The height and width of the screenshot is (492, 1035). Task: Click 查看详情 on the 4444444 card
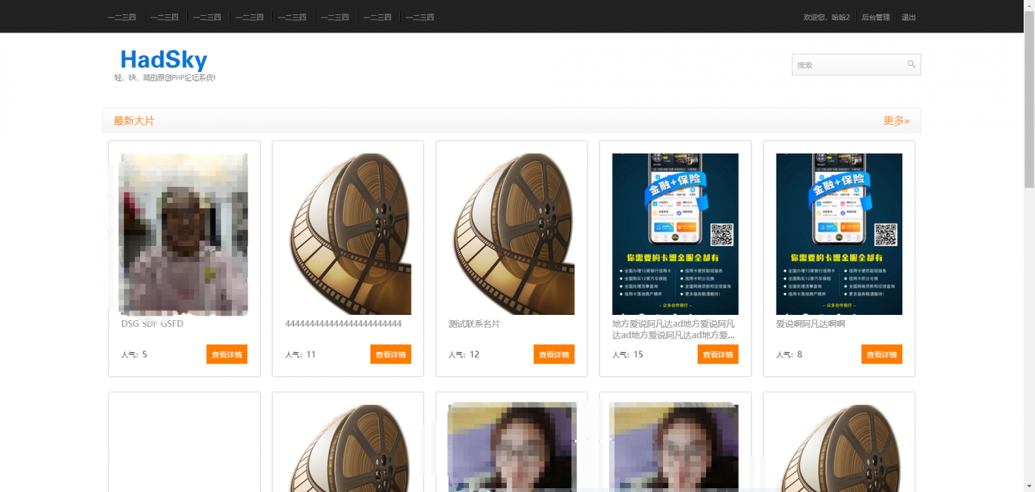[391, 354]
